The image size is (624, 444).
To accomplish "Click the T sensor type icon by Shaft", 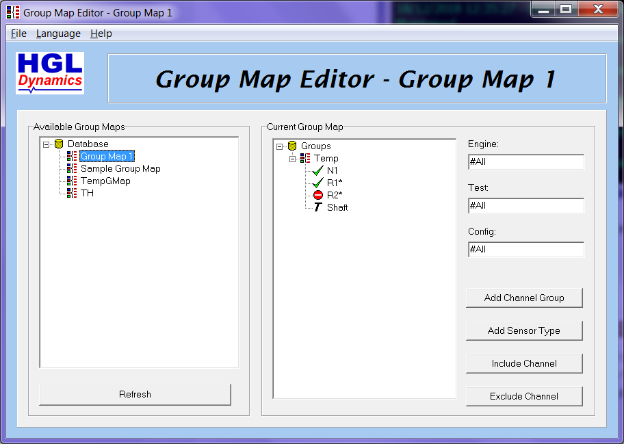I will click(x=317, y=207).
